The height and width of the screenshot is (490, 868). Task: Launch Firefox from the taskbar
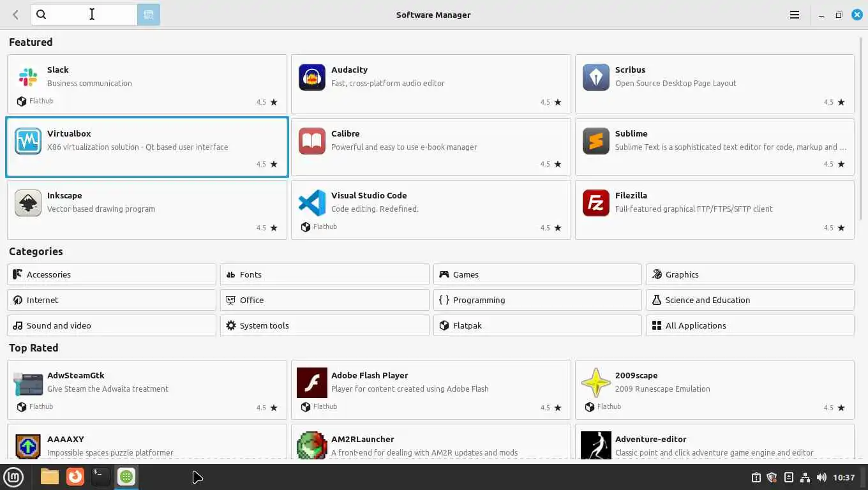[75, 477]
